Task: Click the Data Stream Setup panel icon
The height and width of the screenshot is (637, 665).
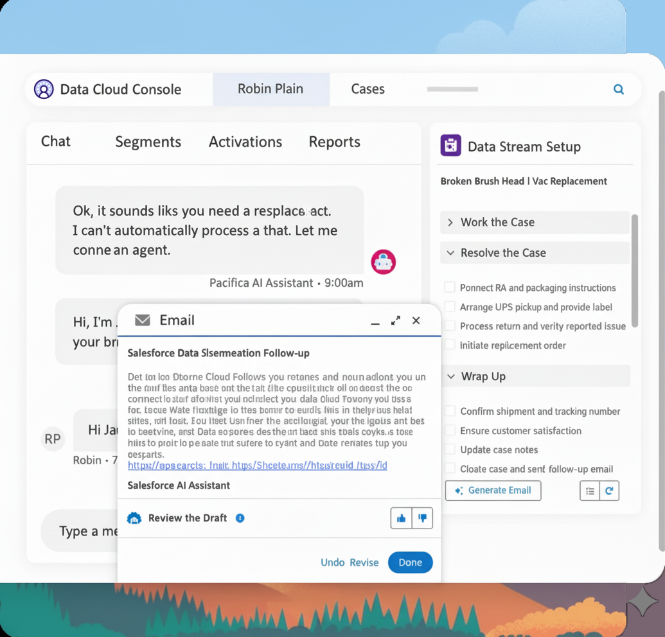Action: pyautogui.click(x=450, y=146)
